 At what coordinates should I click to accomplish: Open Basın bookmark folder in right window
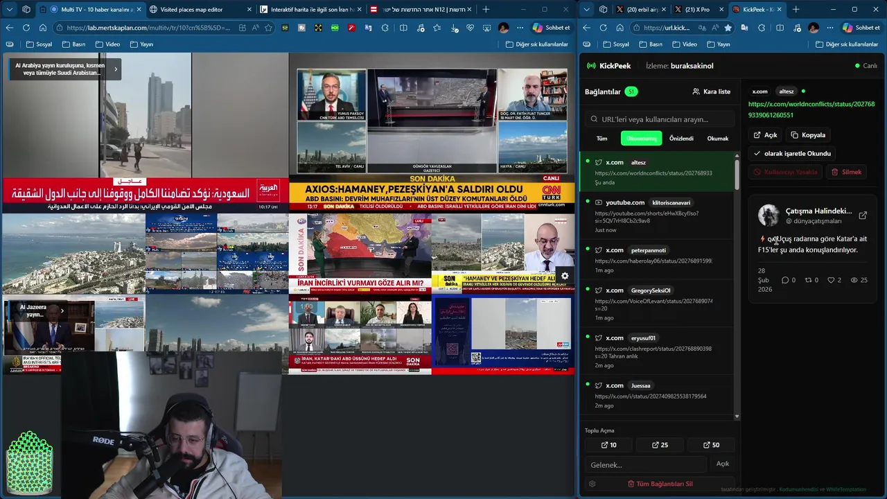pyautogui.click(x=649, y=44)
